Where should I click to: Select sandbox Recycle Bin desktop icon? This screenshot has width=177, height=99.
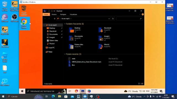[24, 10]
